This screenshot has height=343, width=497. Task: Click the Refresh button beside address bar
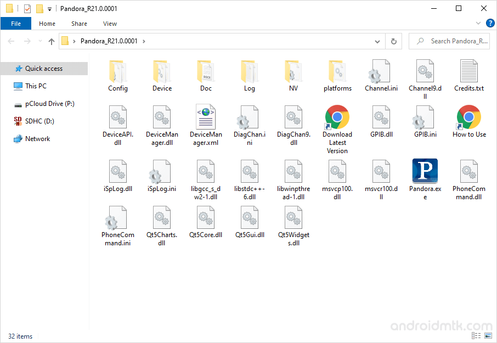[x=393, y=41]
